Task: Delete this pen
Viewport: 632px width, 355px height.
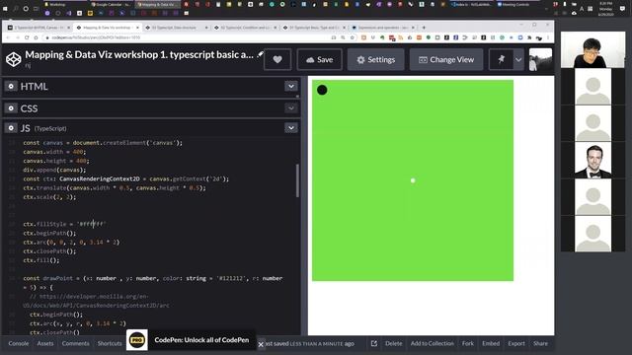Action: coord(393,343)
